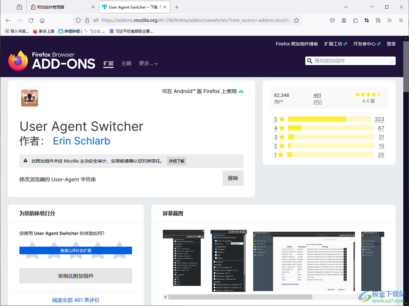Open the 67 four-star reviews count

pos(381,128)
